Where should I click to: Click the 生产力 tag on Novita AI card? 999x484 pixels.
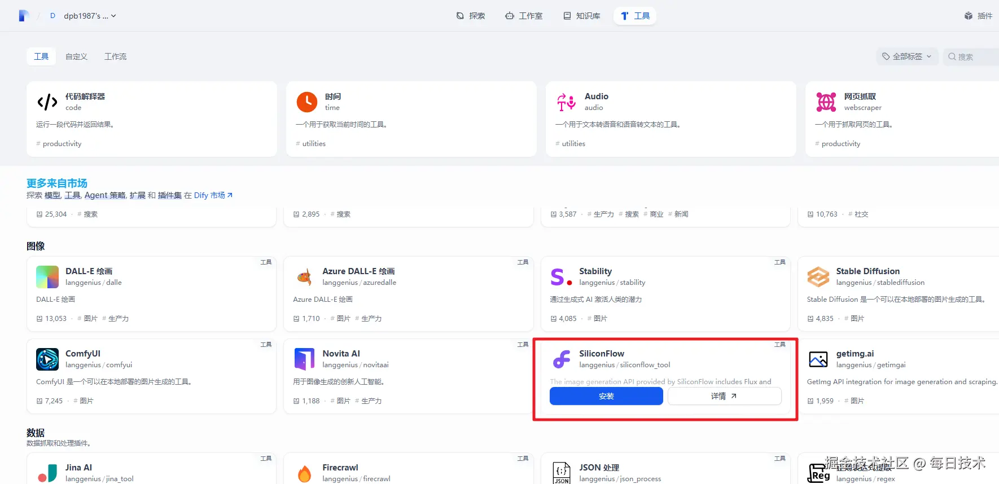tap(368, 401)
